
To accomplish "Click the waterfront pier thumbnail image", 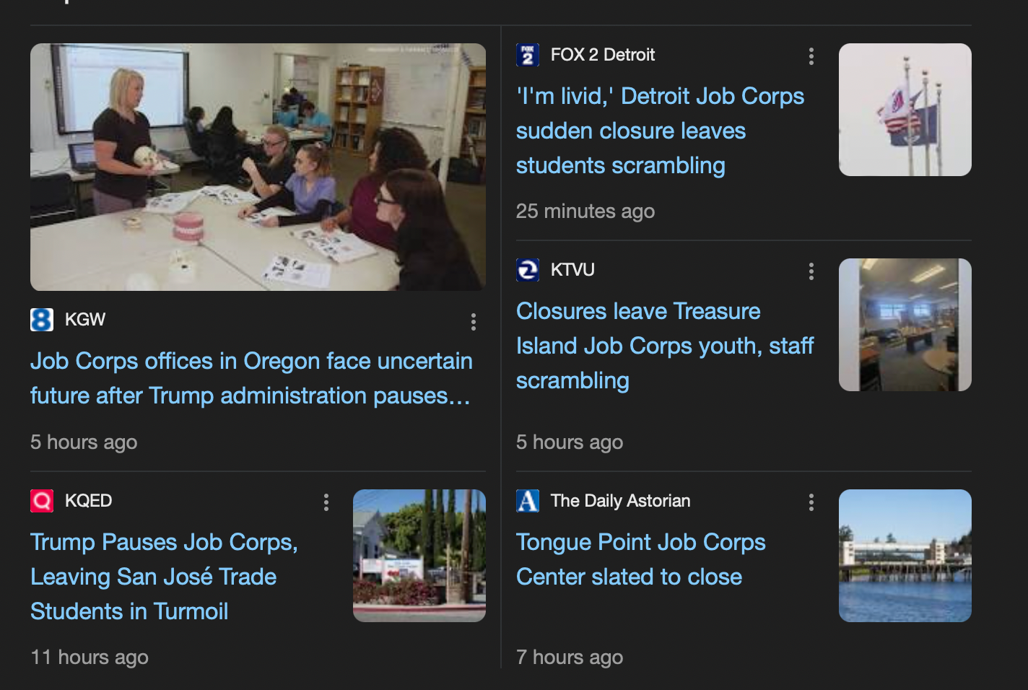I will click(x=905, y=556).
